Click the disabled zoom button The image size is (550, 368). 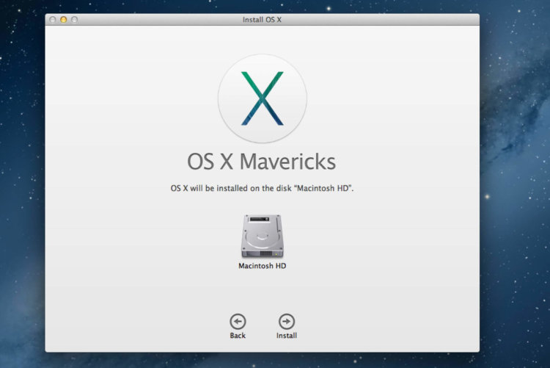pyautogui.click(x=74, y=20)
